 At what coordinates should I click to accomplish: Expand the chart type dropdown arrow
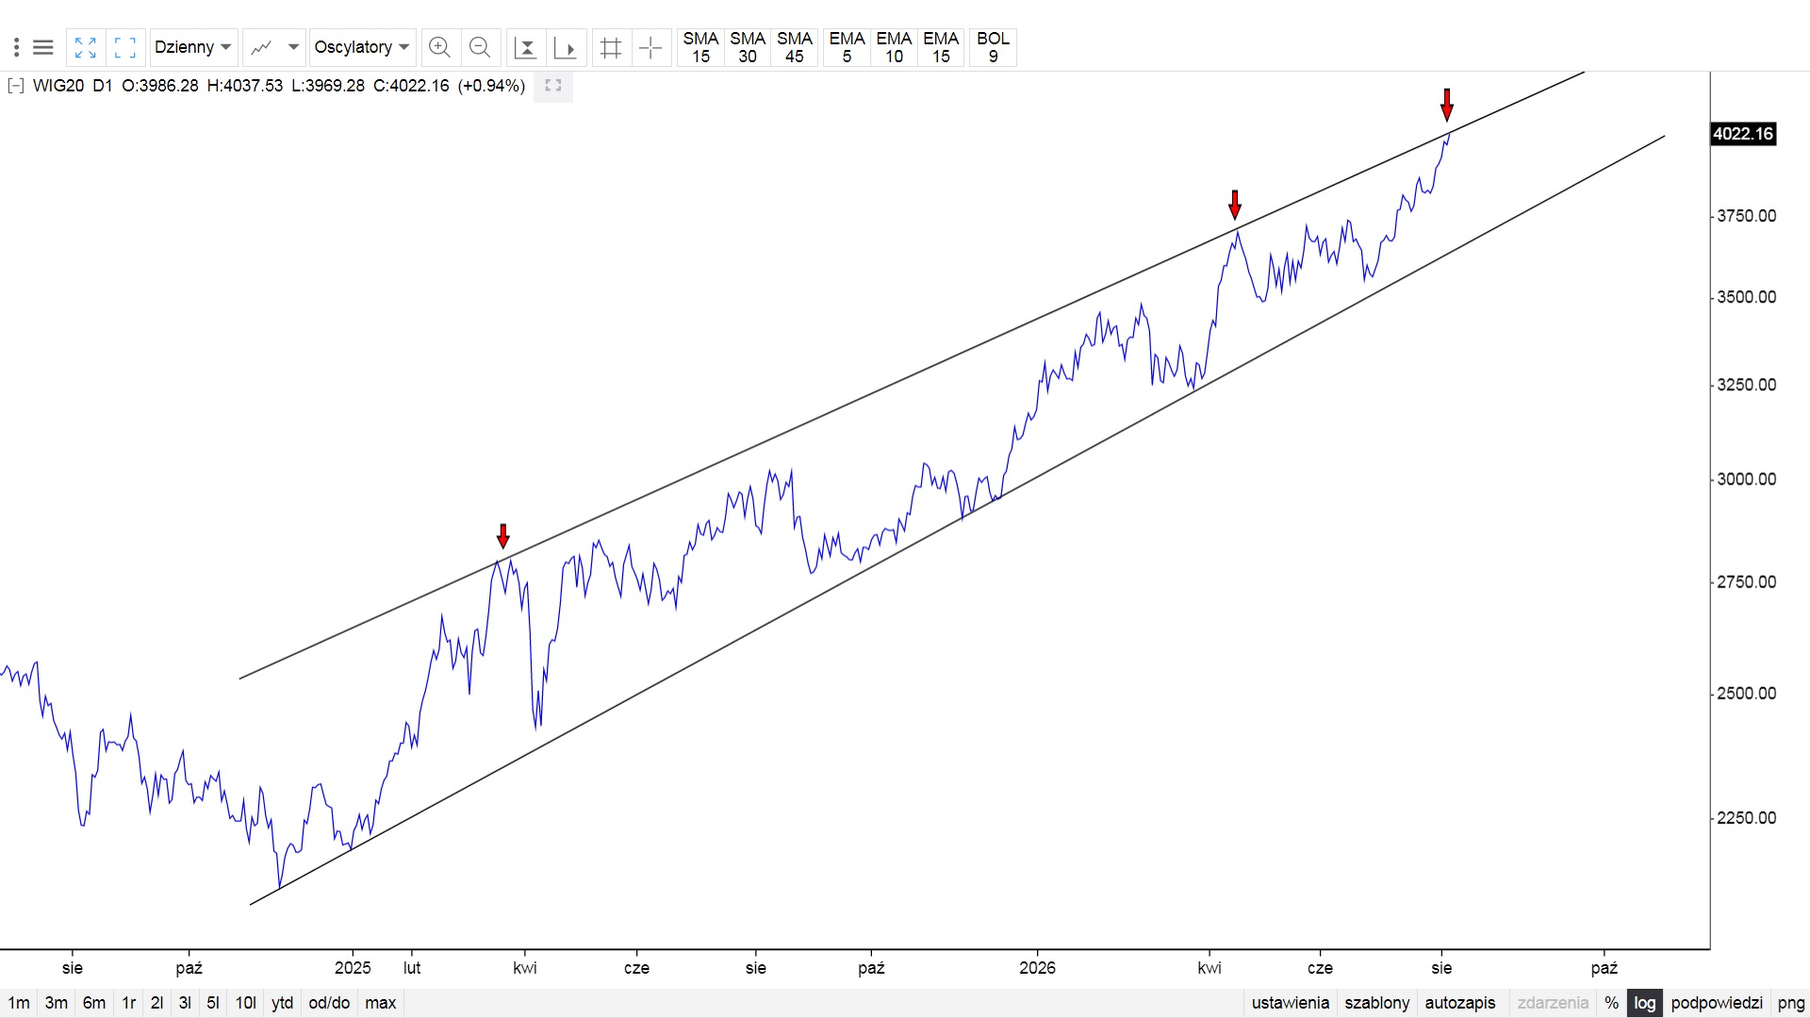pos(293,47)
